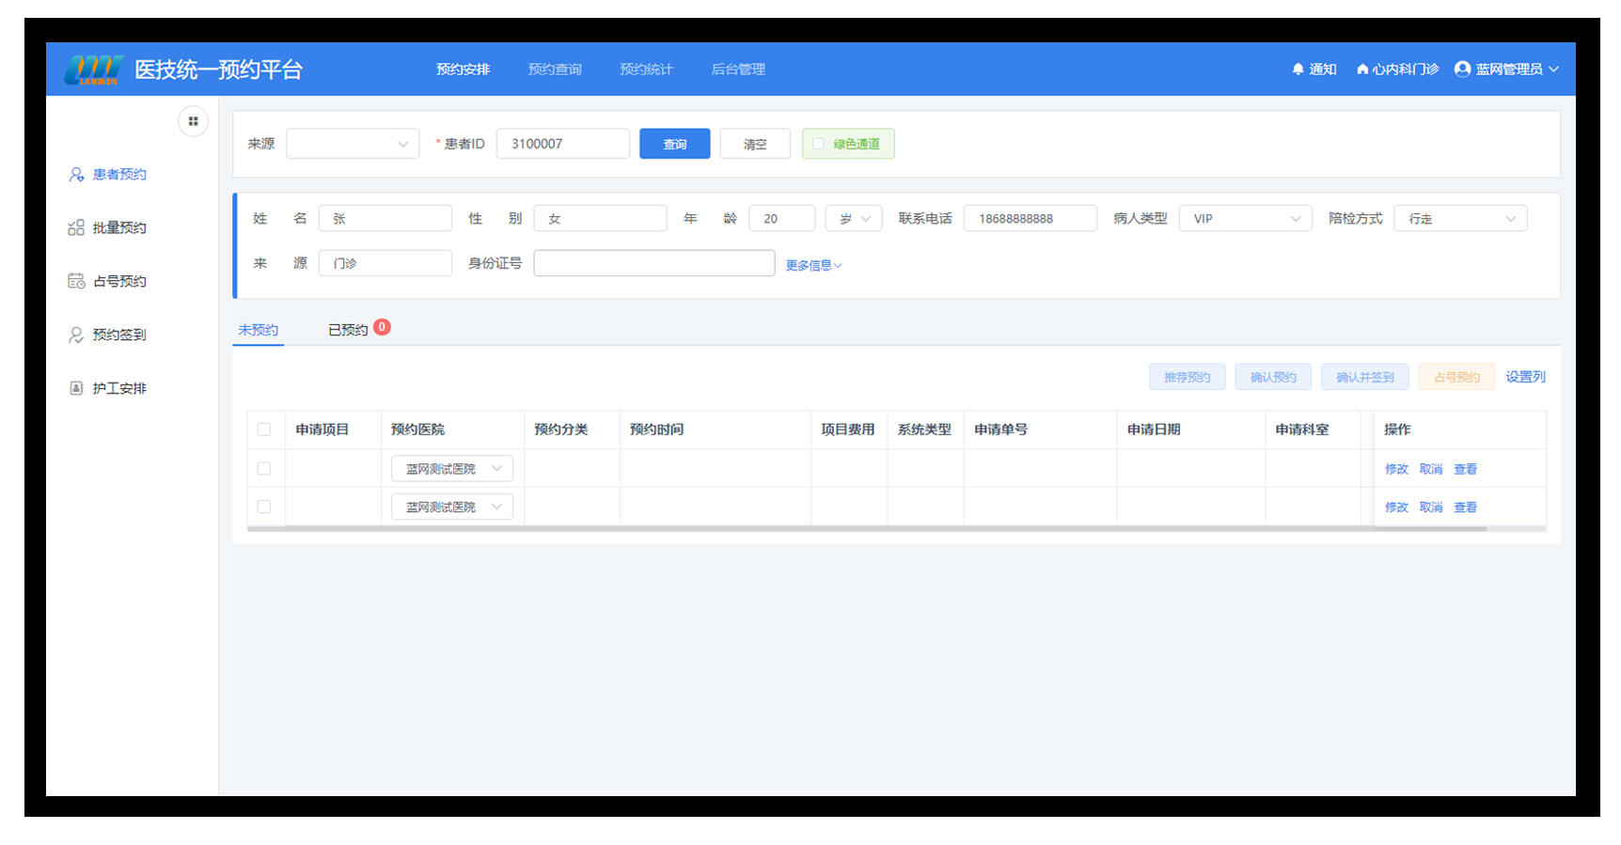Open the 预约统计 top menu
This screenshot has height=845, width=1621.
point(646,70)
